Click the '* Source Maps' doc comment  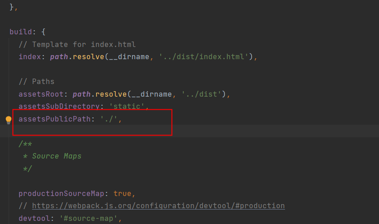52,156
